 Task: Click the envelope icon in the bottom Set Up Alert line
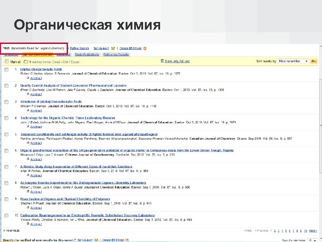click(96, 240)
